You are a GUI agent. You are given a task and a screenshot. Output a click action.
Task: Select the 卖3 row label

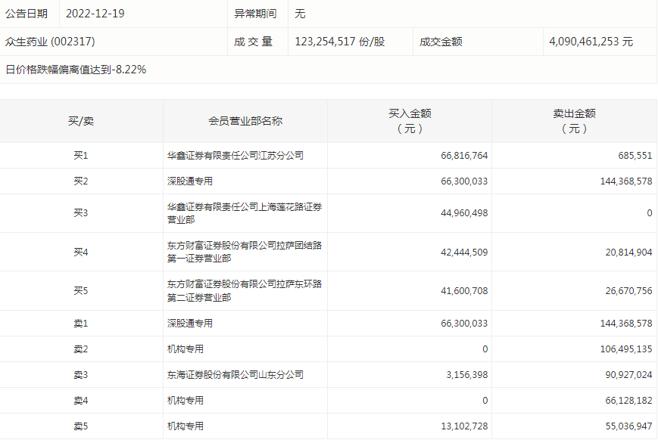tap(81, 375)
